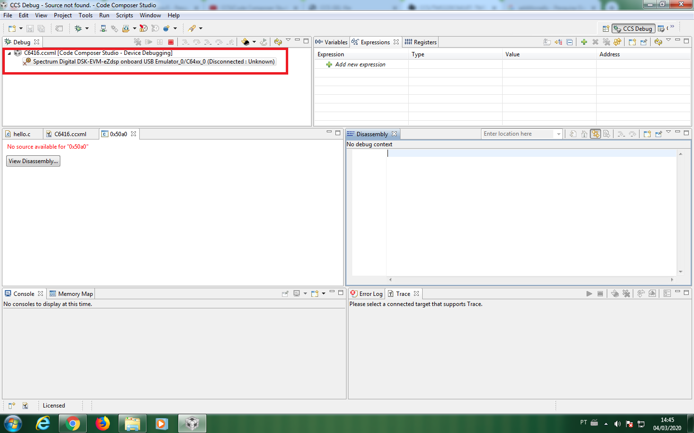Click the Connect Target icon in the main toolbar
The image size is (694, 433).
(x=103, y=28)
